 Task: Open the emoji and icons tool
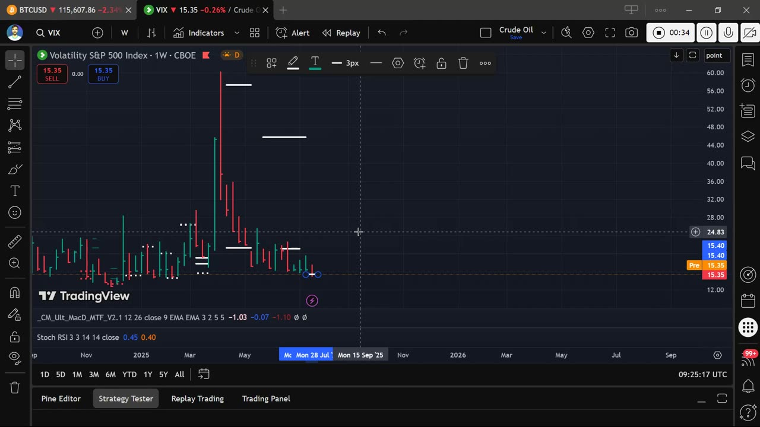15,212
